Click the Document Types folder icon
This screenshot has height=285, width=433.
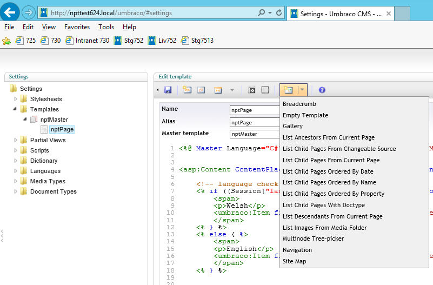tap(23, 191)
